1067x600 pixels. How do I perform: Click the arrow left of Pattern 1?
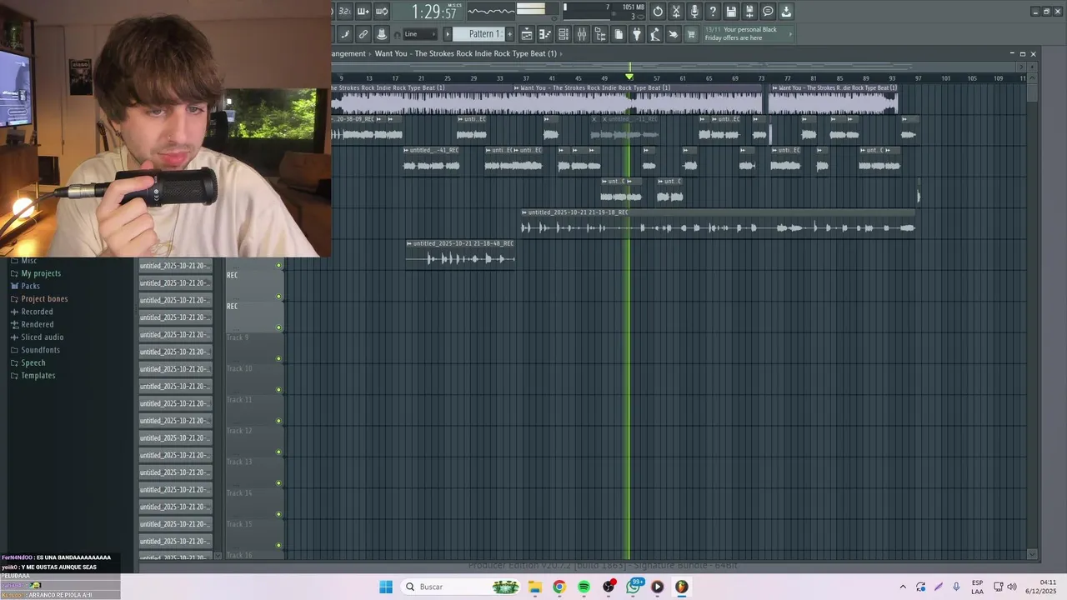tap(447, 34)
